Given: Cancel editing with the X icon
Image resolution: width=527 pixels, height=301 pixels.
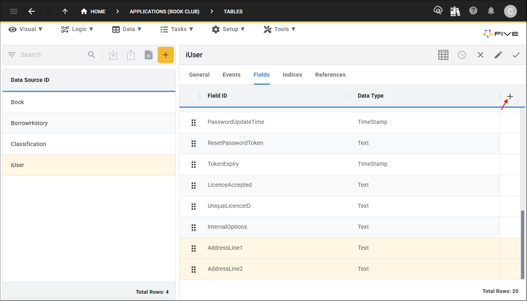Looking at the screenshot, I should pos(481,55).
